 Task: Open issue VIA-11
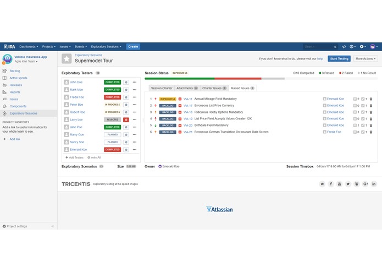coord(188,99)
